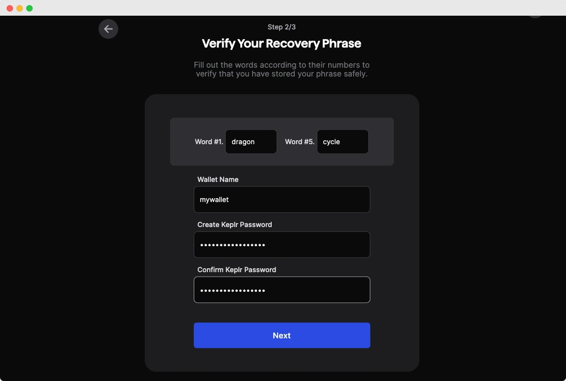This screenshot has width=566, height=381.
Task: Select the Word #5 input showing cycle
Action: pyautogui.click(x=342, y=142)
